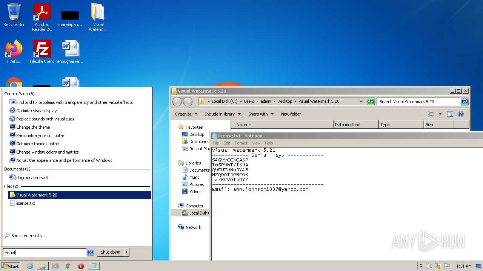Open Notepad Edit menu
Screen dimensions: 483x271
[x=227, y=143]
